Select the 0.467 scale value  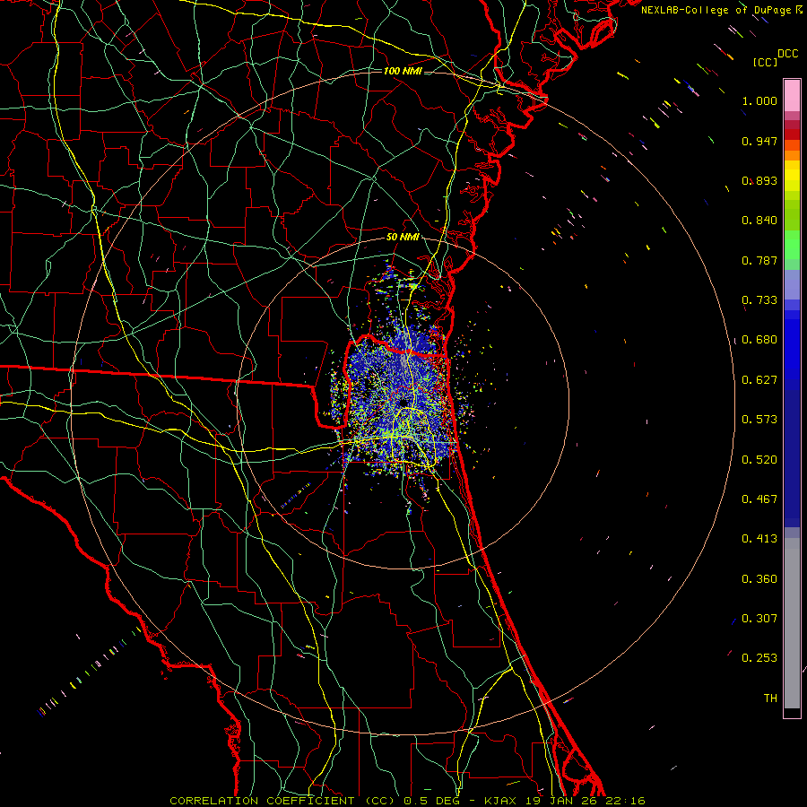tap(759, 499)
